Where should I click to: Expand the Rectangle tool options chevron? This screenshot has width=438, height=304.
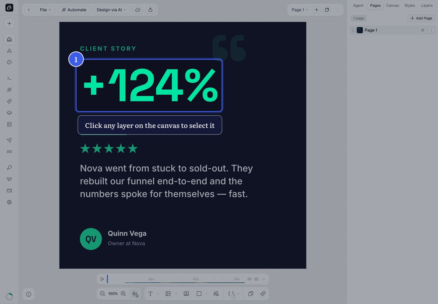206,294
